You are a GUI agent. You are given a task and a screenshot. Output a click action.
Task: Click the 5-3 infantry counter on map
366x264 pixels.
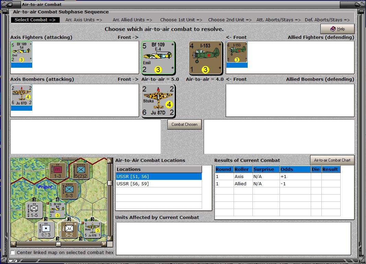pyautogui.click(x=69, y=190)
